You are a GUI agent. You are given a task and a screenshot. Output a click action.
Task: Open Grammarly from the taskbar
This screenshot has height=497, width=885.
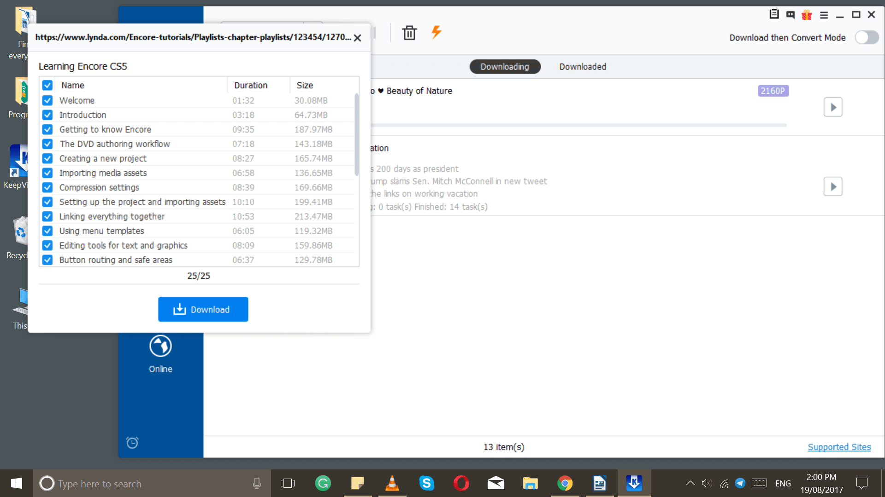click(323, 483)
